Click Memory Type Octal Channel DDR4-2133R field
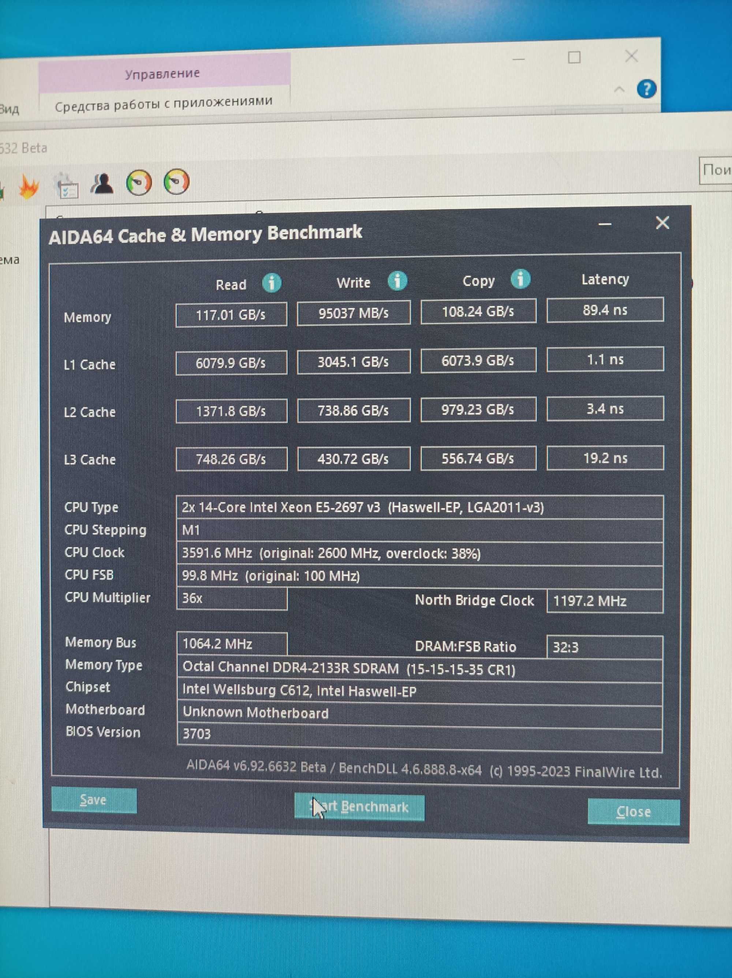The width and height of the screenshot is (732, 978). click(x=419, y=668)
